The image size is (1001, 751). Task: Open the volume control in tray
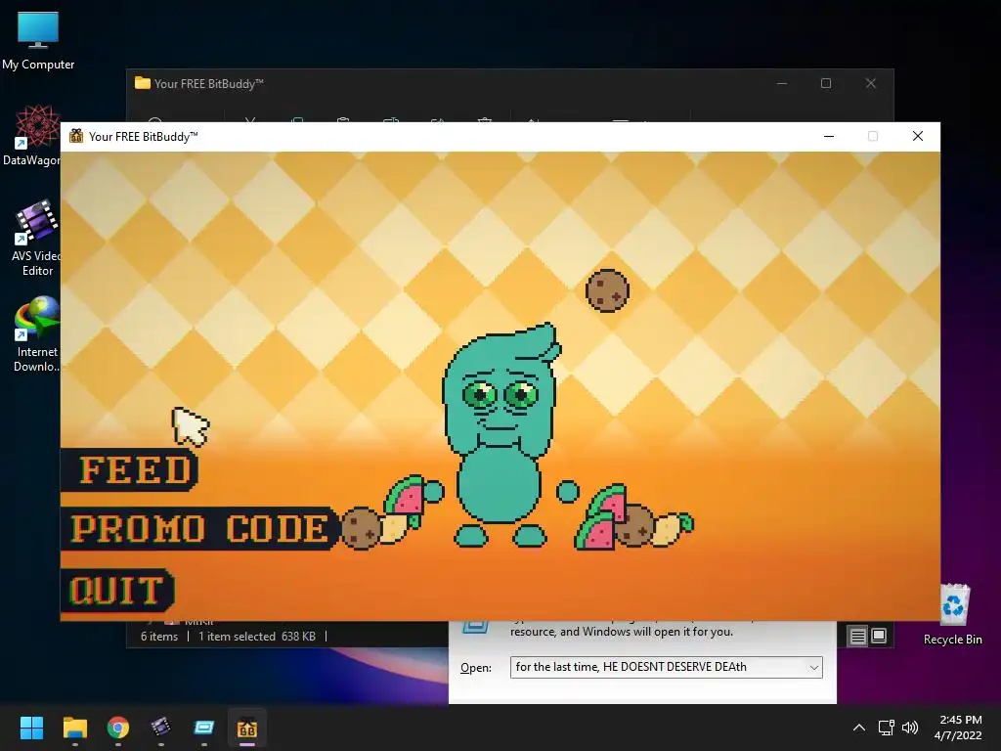pos(910,728)
